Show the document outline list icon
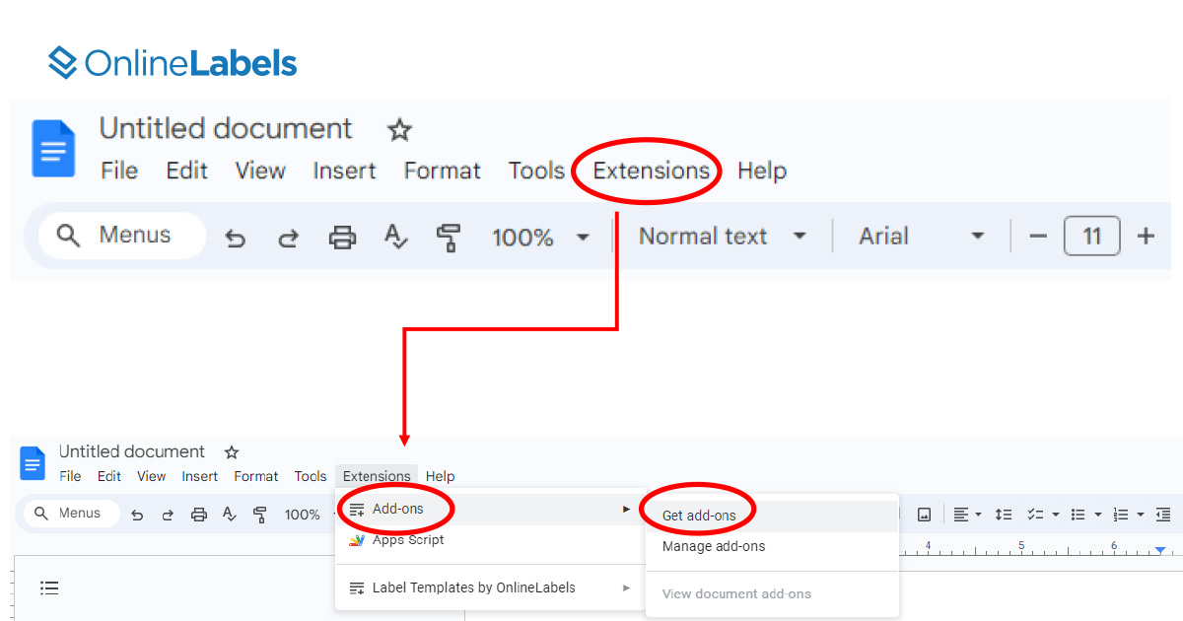Image resolution: width=1183 pixels, height=621 pixels. coord(49,588)
